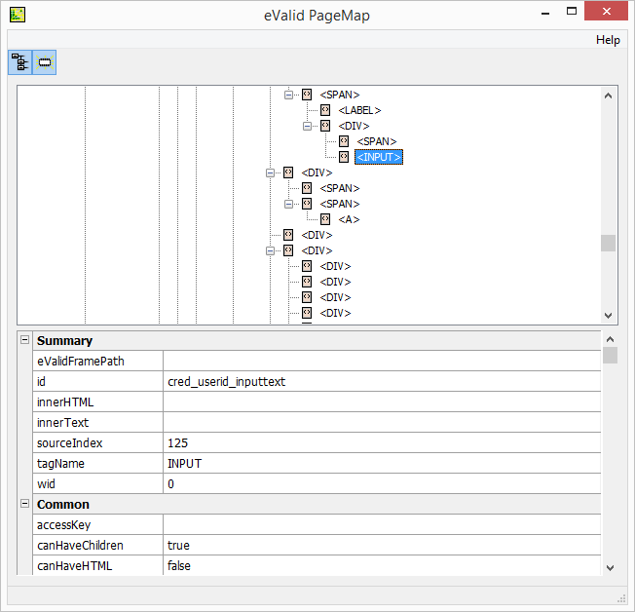Screen dimensions: 635x612
Task: Toggle the highlight element toolbar icon
Action: [x=44, y=62]
